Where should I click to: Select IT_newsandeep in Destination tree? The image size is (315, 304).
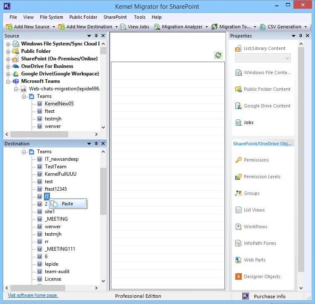tap(62, 159)
